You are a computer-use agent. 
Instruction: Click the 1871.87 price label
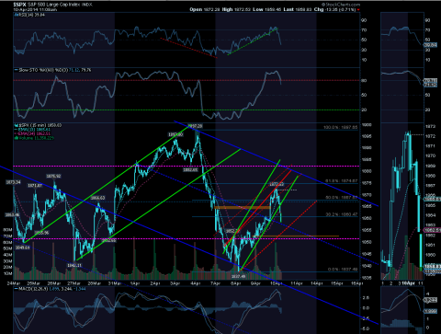pyautogui.click(x=35, y=186)
